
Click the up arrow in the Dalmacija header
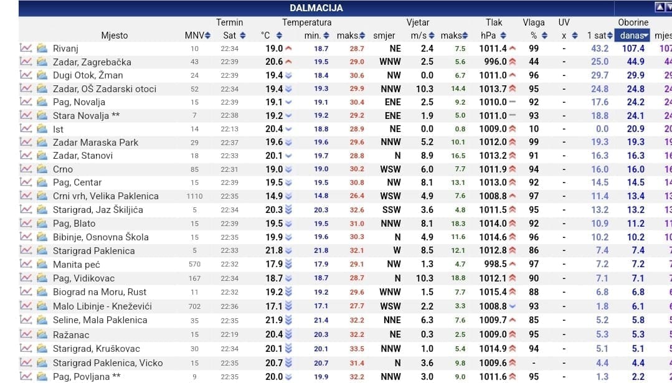[x=660, y=7]
